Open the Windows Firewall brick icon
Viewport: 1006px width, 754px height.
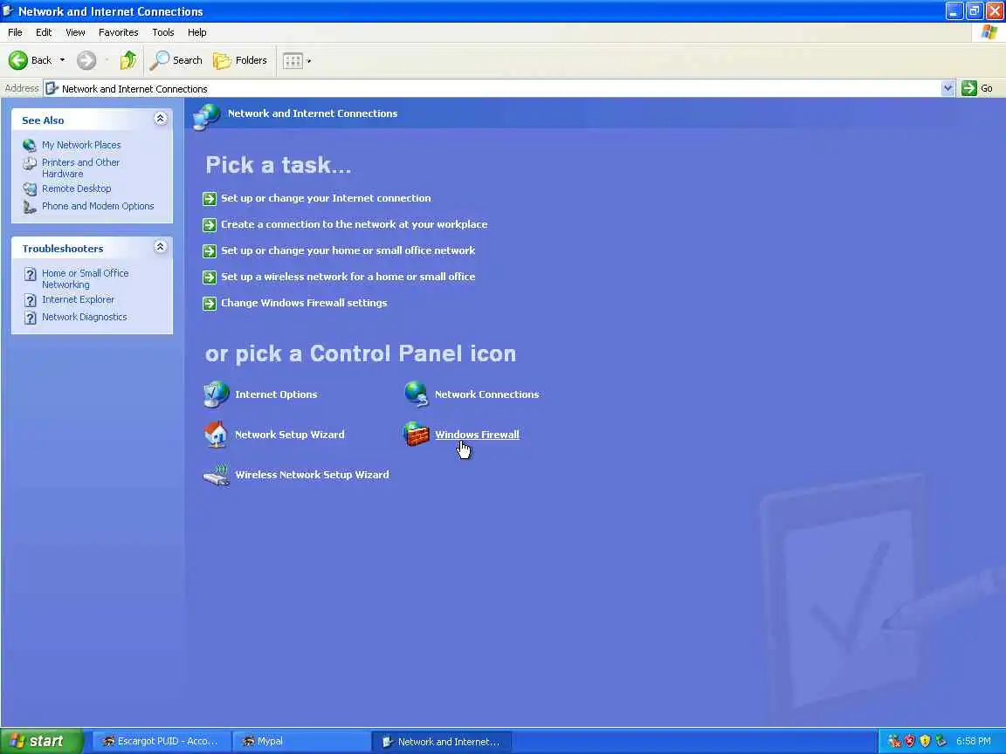pos(416,435)
